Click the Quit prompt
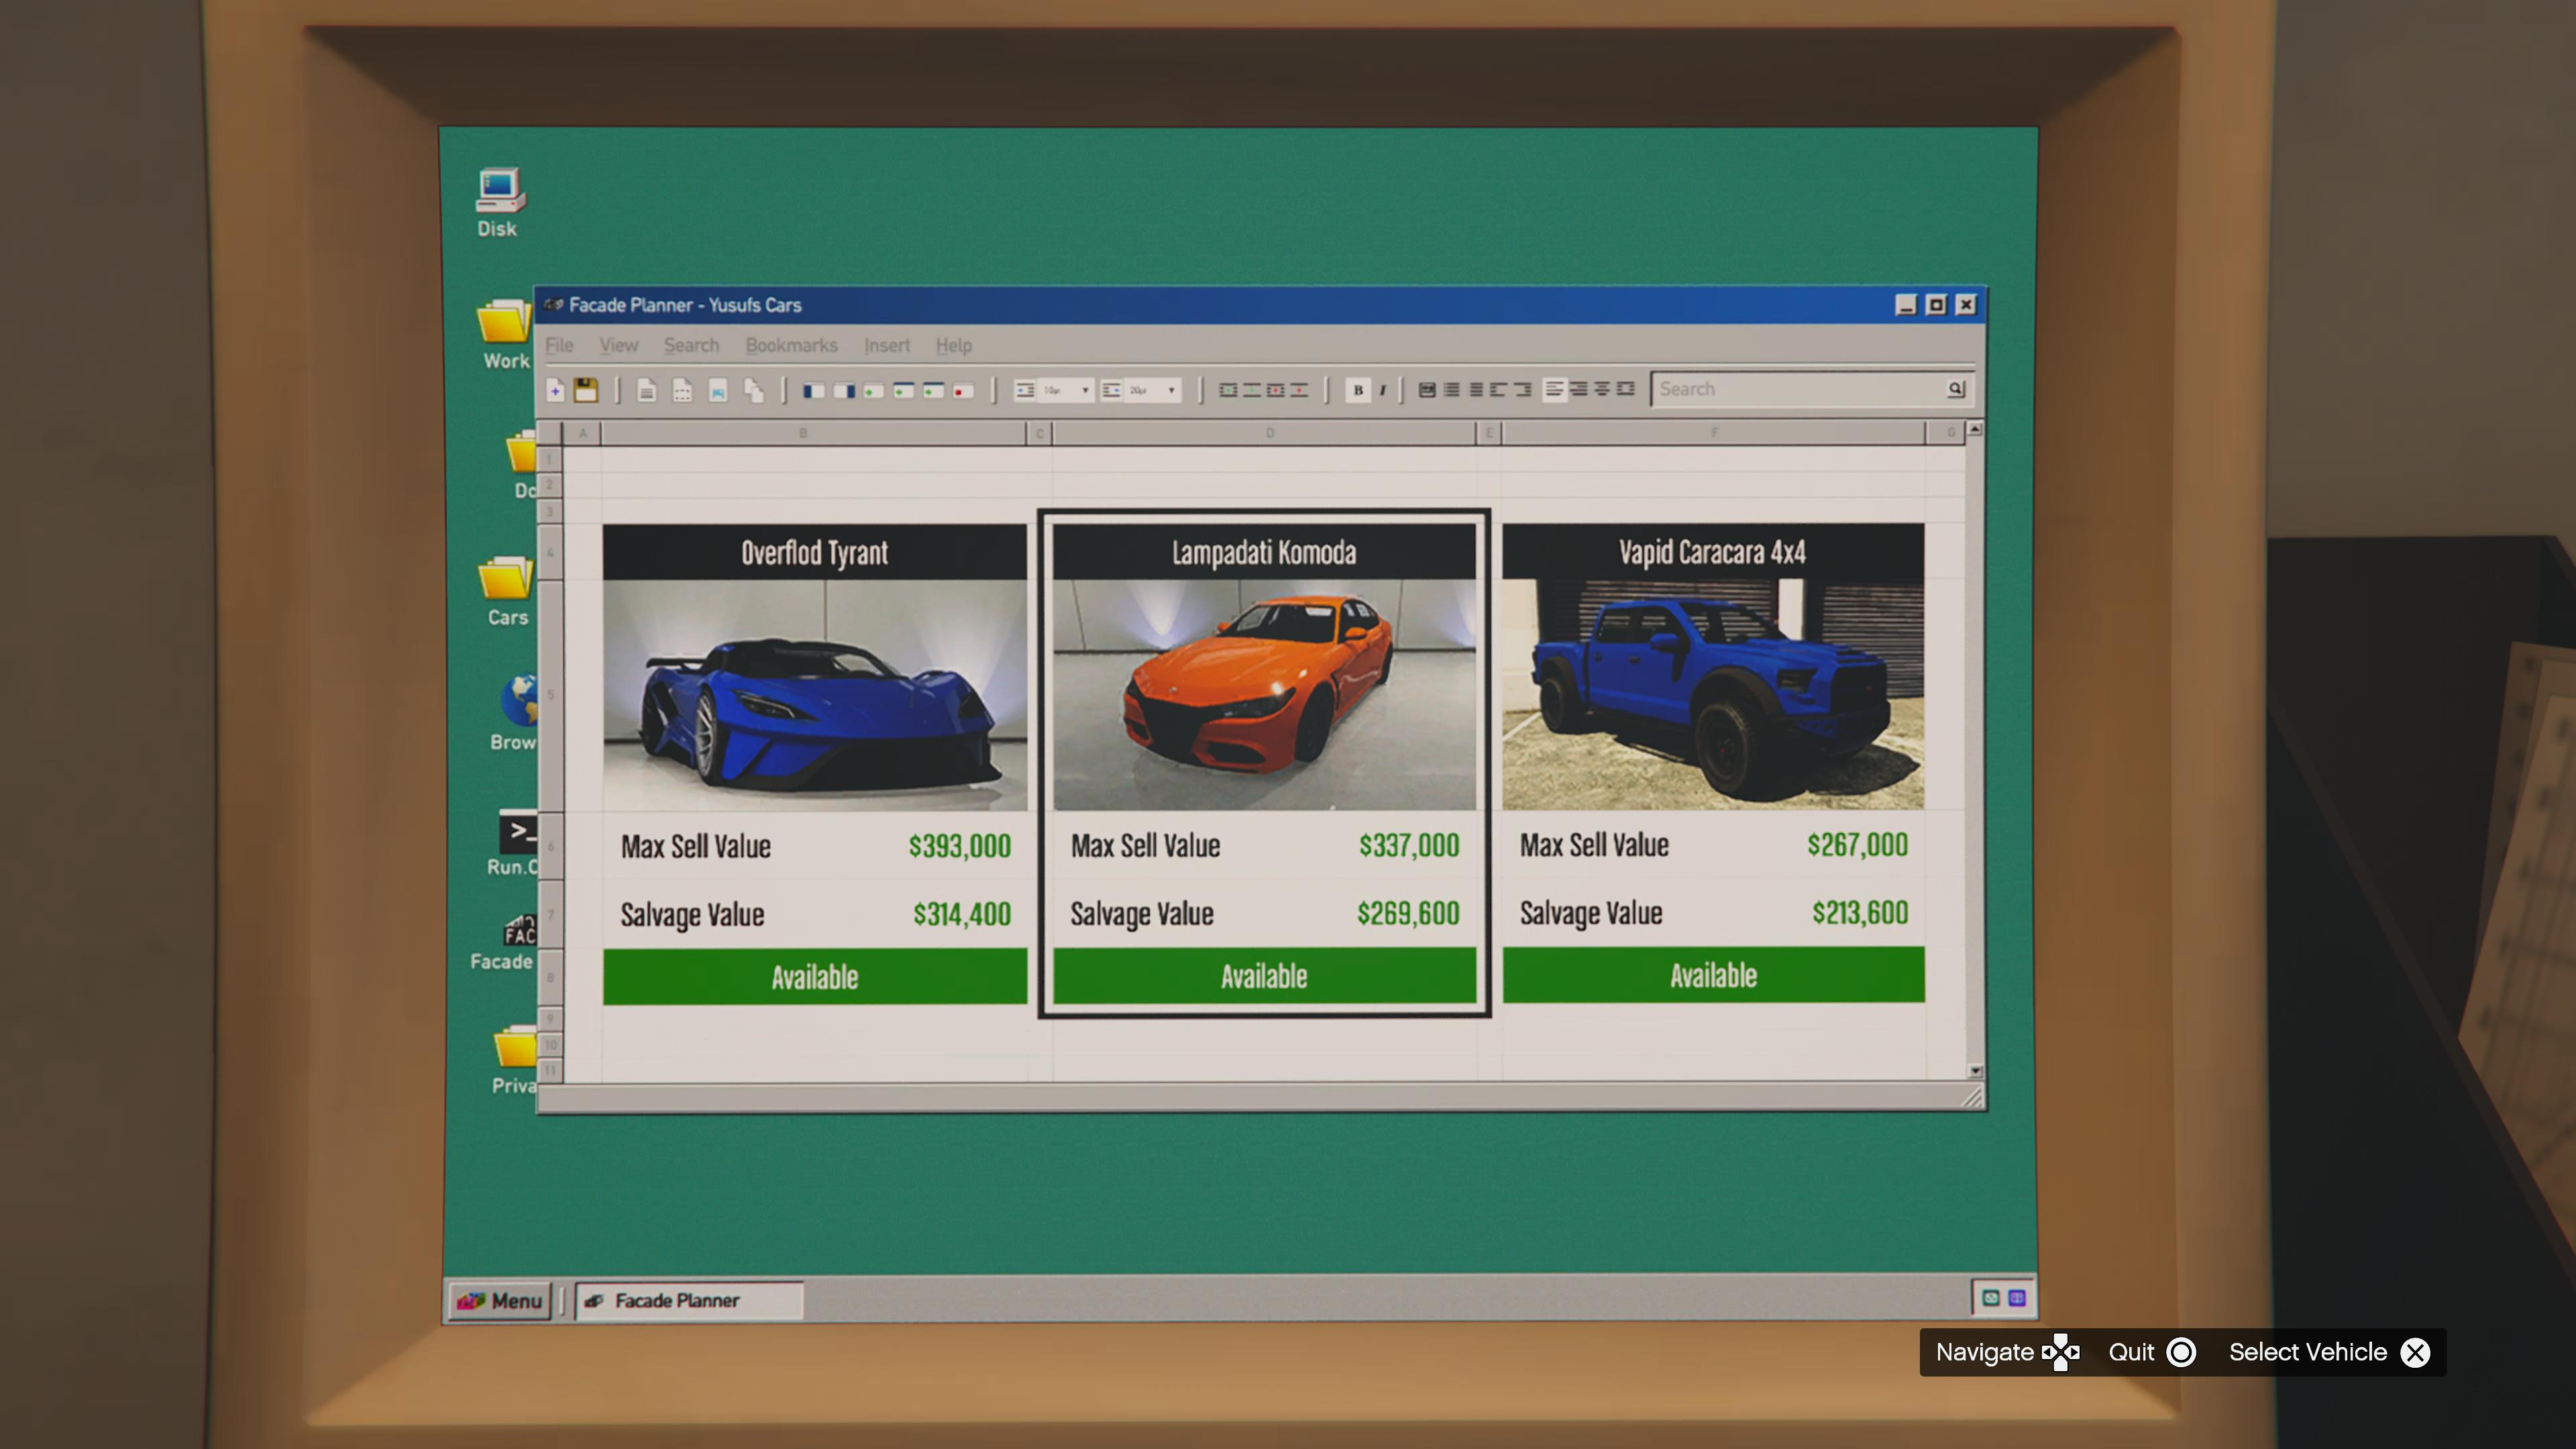 [x=2152, y=1352]
